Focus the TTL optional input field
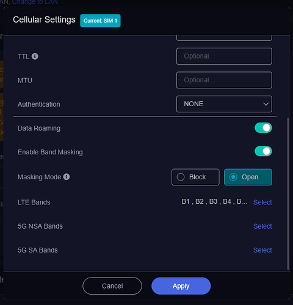Viewport: 293px width, 305px height. point(224,56)
